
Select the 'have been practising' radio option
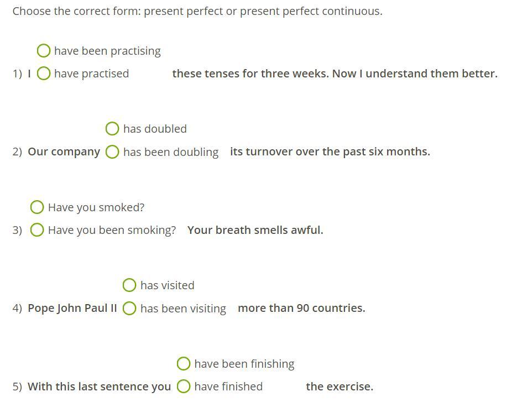(x=44, y=51)
